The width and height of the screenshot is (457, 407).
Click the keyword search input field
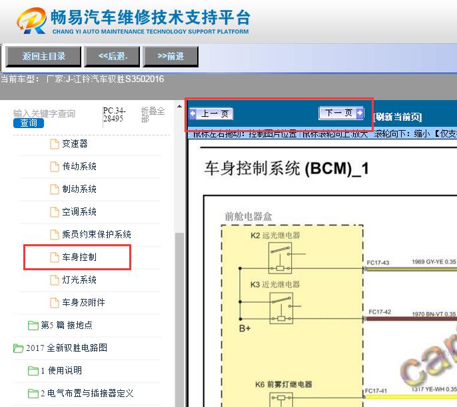[x=44, y=113]
